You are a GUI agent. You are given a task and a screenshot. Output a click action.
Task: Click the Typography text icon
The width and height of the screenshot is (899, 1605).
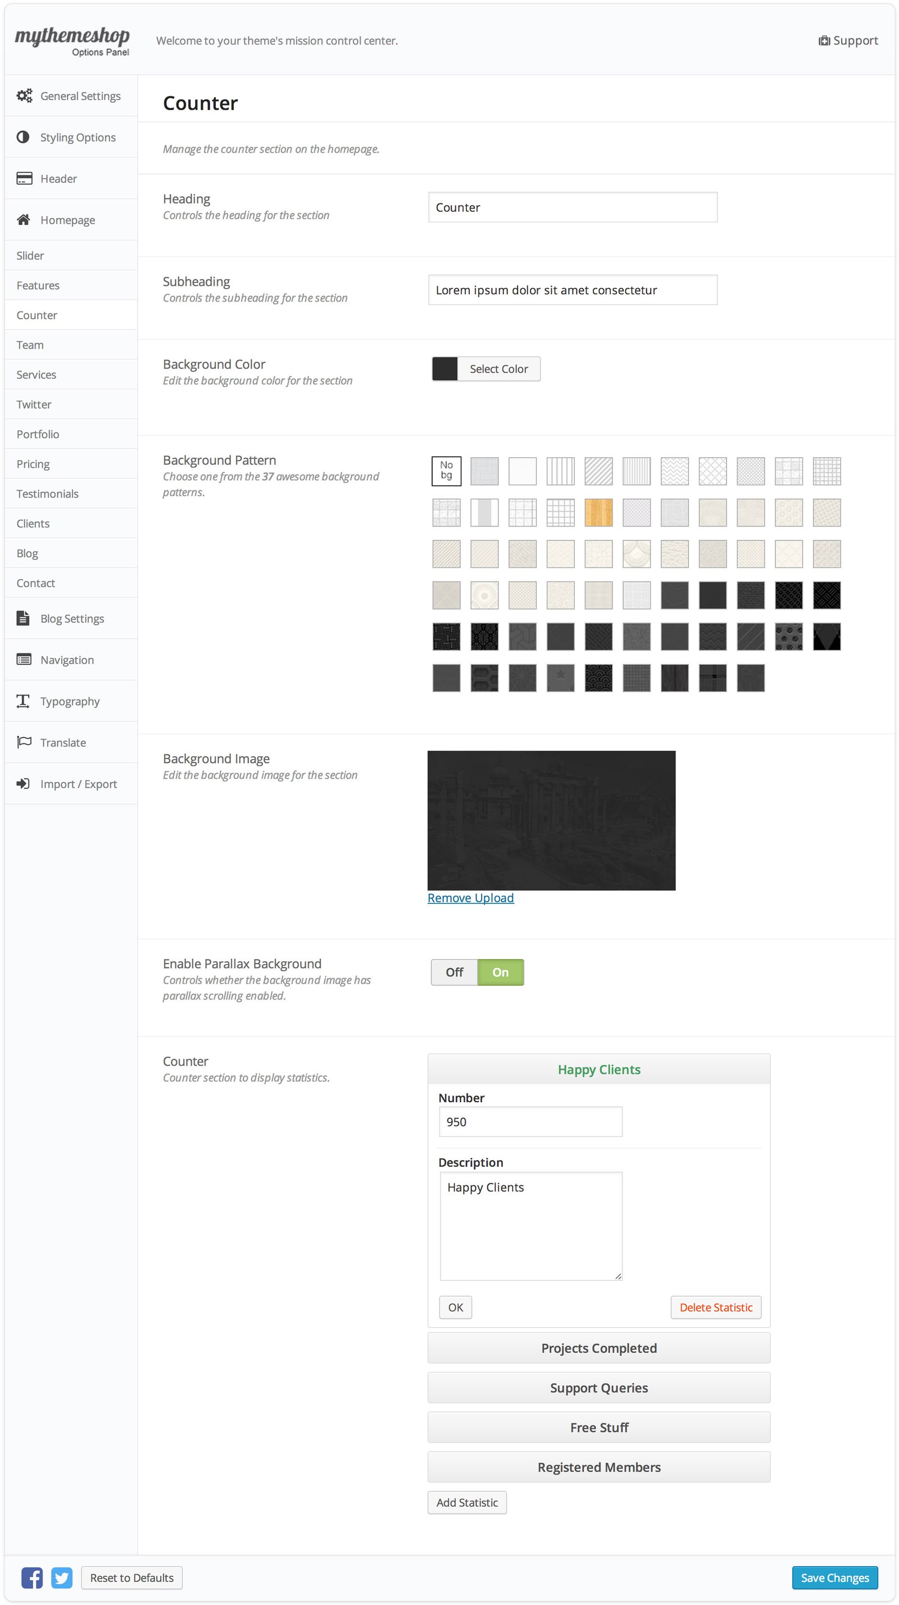23,701
